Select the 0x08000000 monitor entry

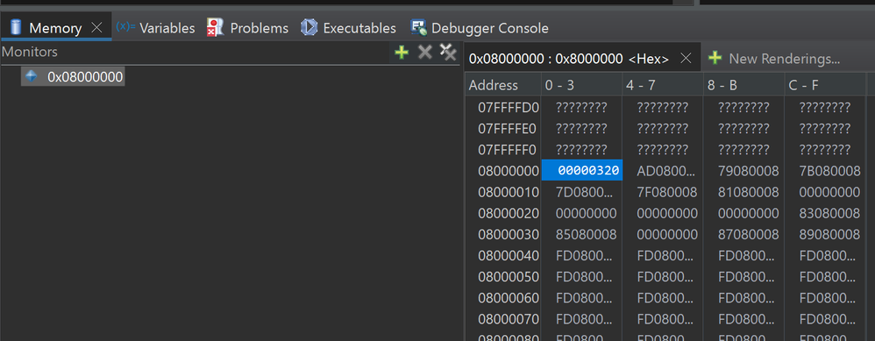point(73,77)
